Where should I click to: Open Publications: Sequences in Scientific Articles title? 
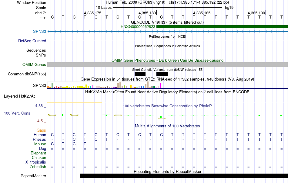(167, 46)
